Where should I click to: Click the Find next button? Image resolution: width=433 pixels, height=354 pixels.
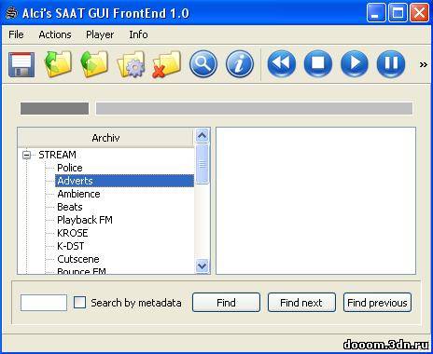301,303
